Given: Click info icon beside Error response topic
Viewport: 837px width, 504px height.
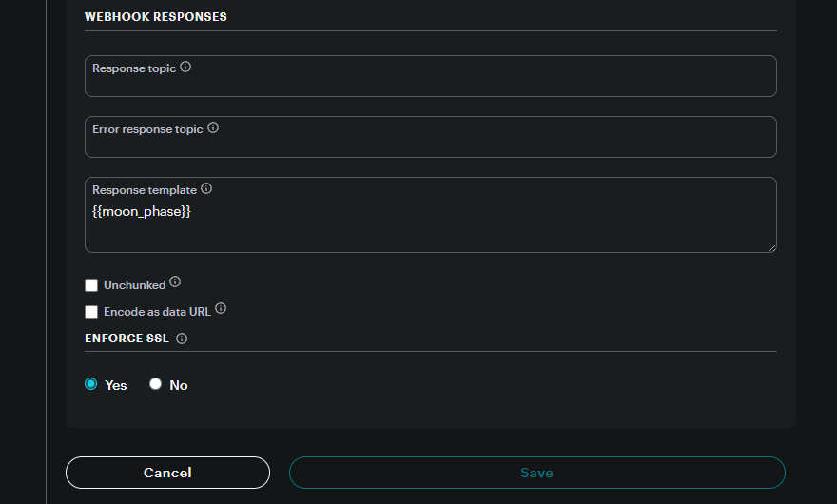Looking at the screenshot, I should tap(213, 127).
